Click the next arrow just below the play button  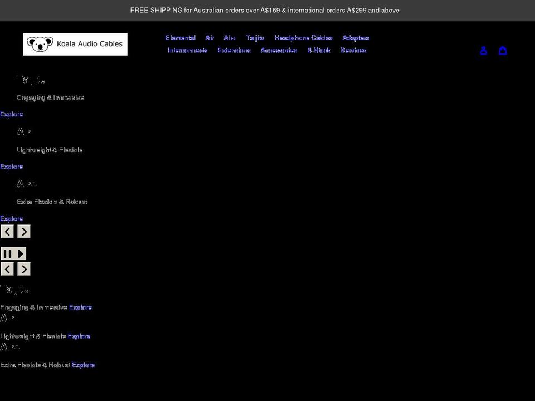pyautogui.click(x=24, y=269)
